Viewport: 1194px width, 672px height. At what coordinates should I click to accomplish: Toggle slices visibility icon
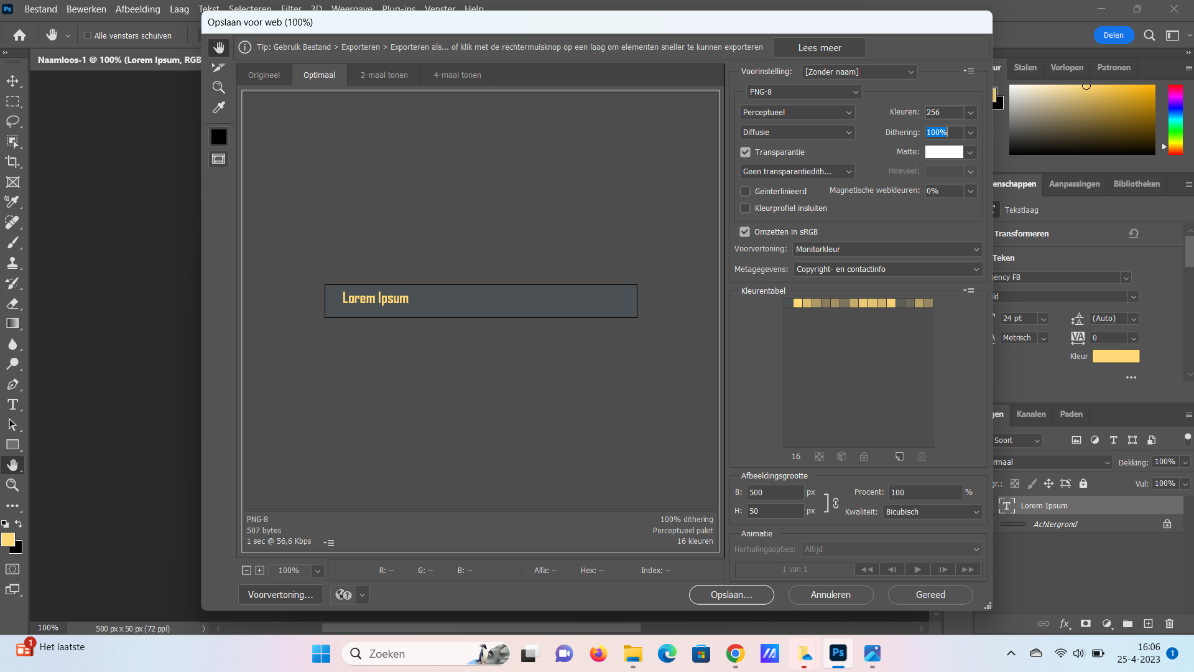(x=218, y=159)
